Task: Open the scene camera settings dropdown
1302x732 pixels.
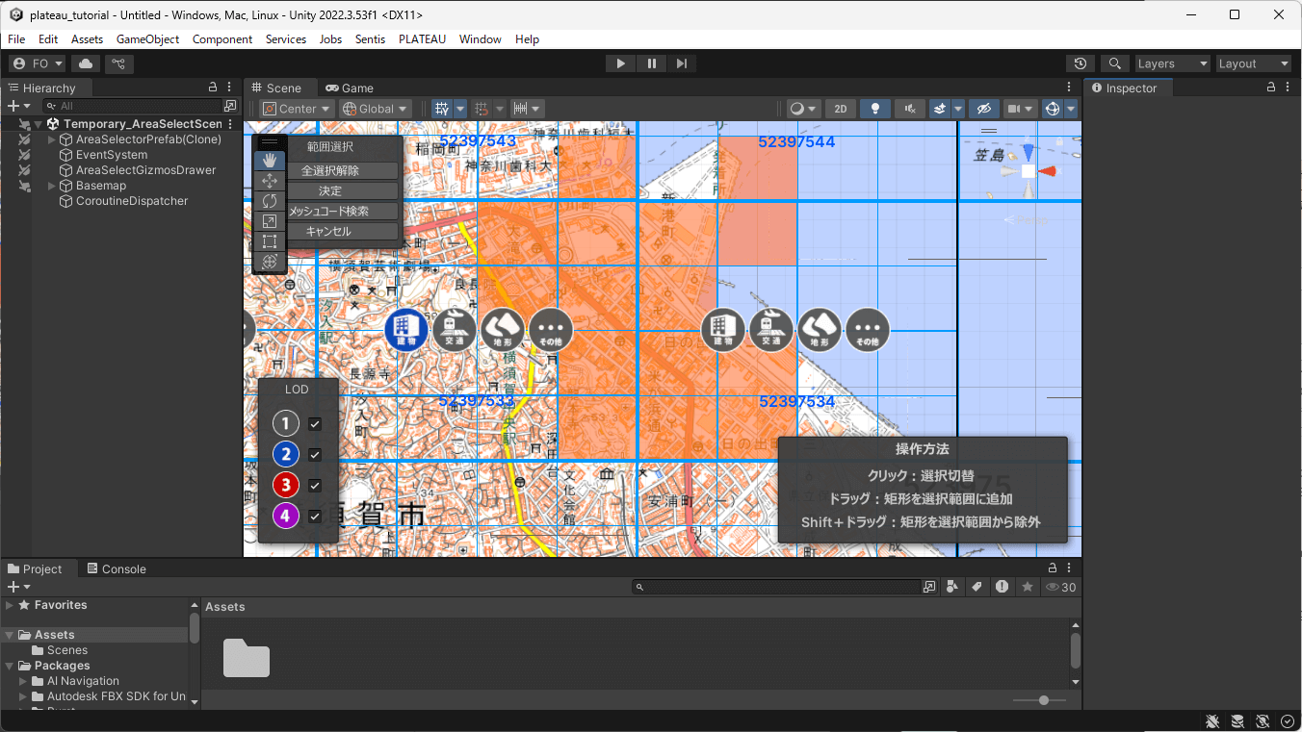Action: click(1019, 109)
